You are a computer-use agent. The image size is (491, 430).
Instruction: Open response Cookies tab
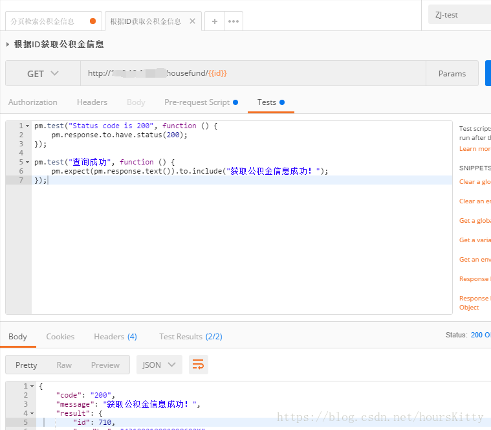point(60,337)
